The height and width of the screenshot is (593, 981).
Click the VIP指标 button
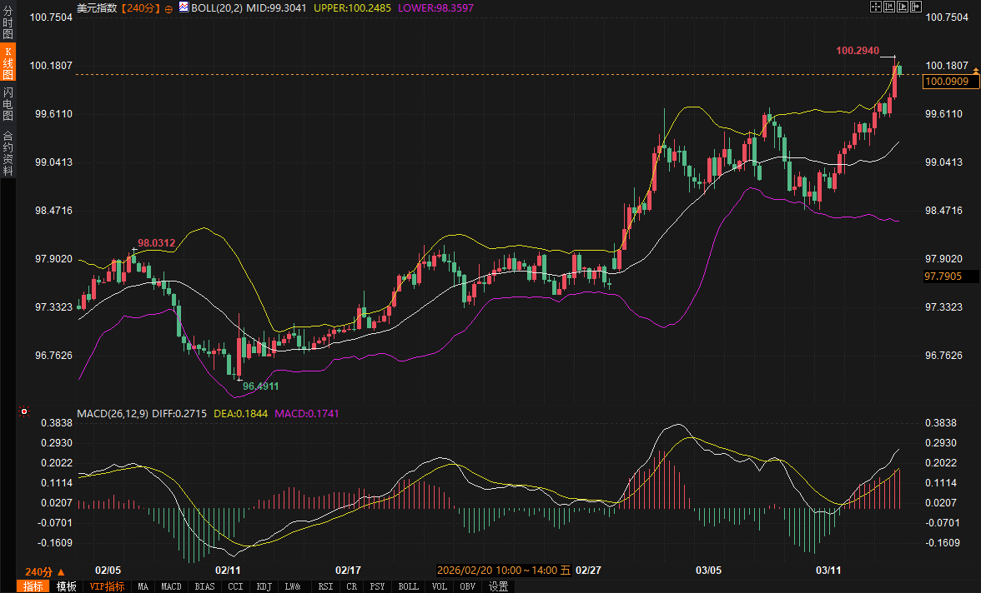point(107,586)
